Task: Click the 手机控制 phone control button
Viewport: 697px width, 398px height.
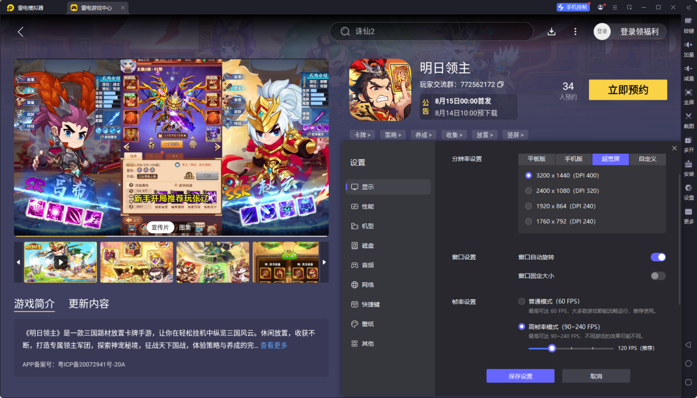Action: [573, 7]
